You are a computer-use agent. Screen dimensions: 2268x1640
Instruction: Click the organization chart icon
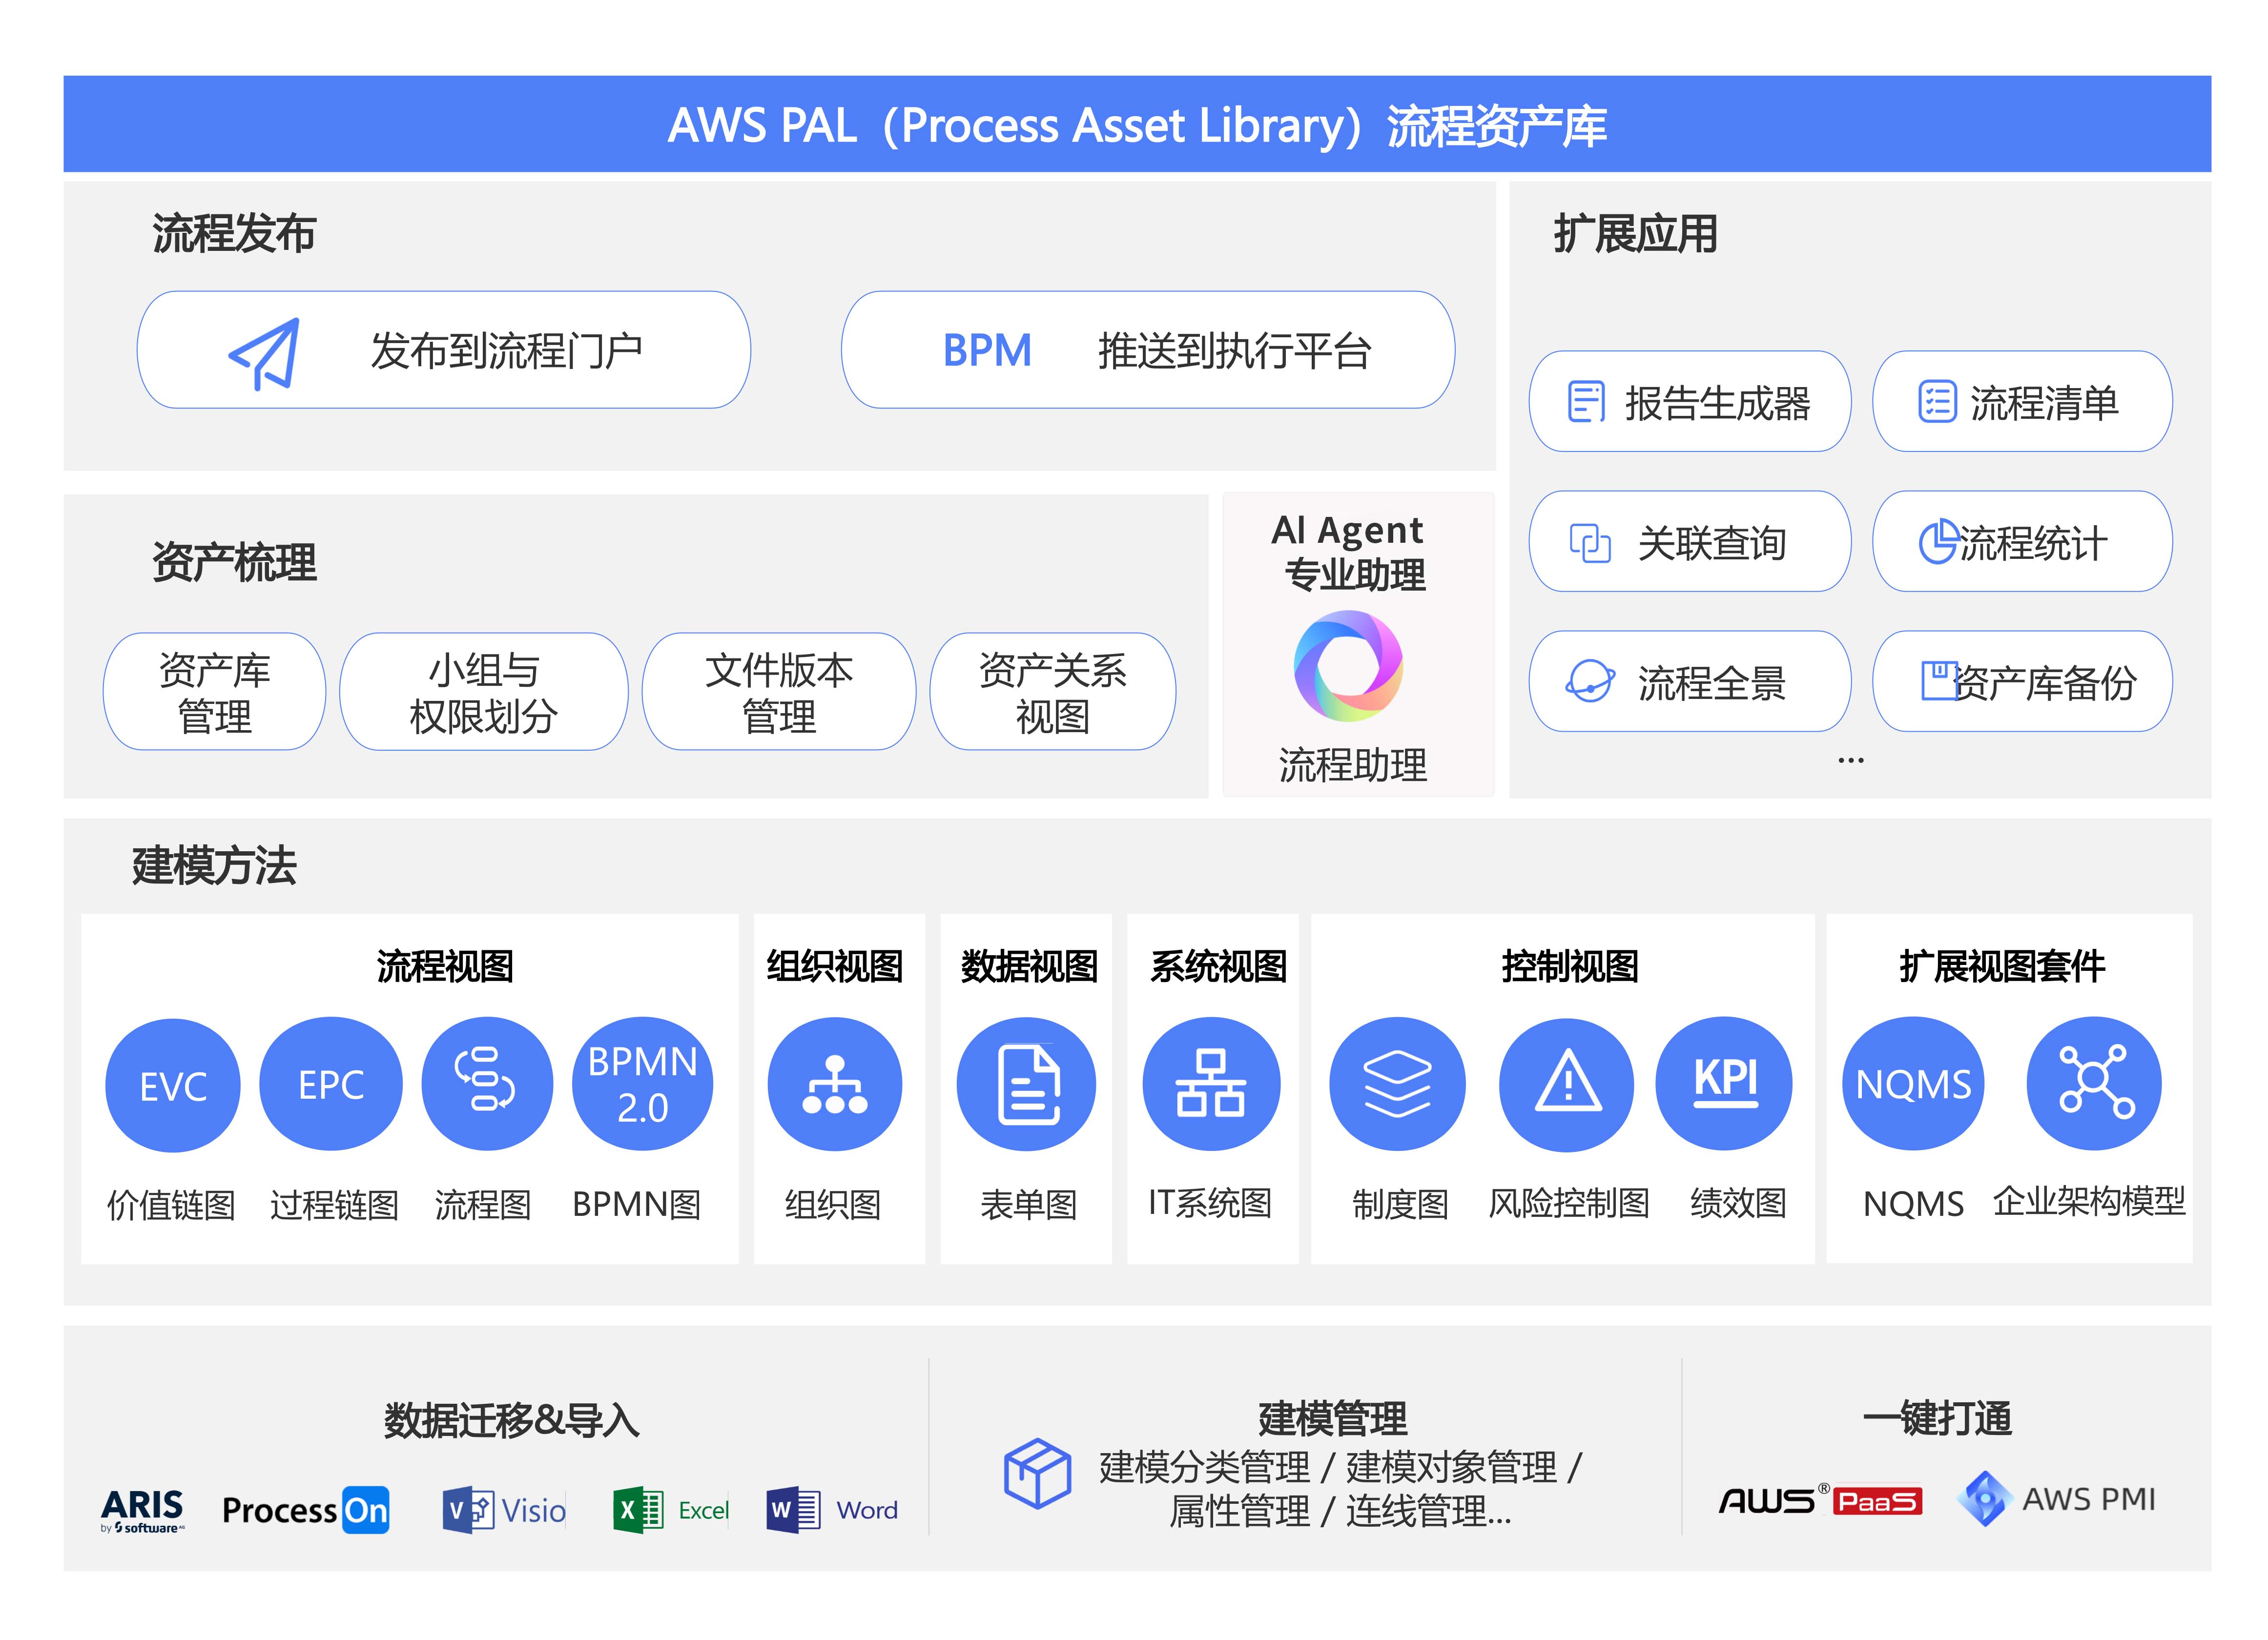pyautogui.click(x=835, y=1084)
